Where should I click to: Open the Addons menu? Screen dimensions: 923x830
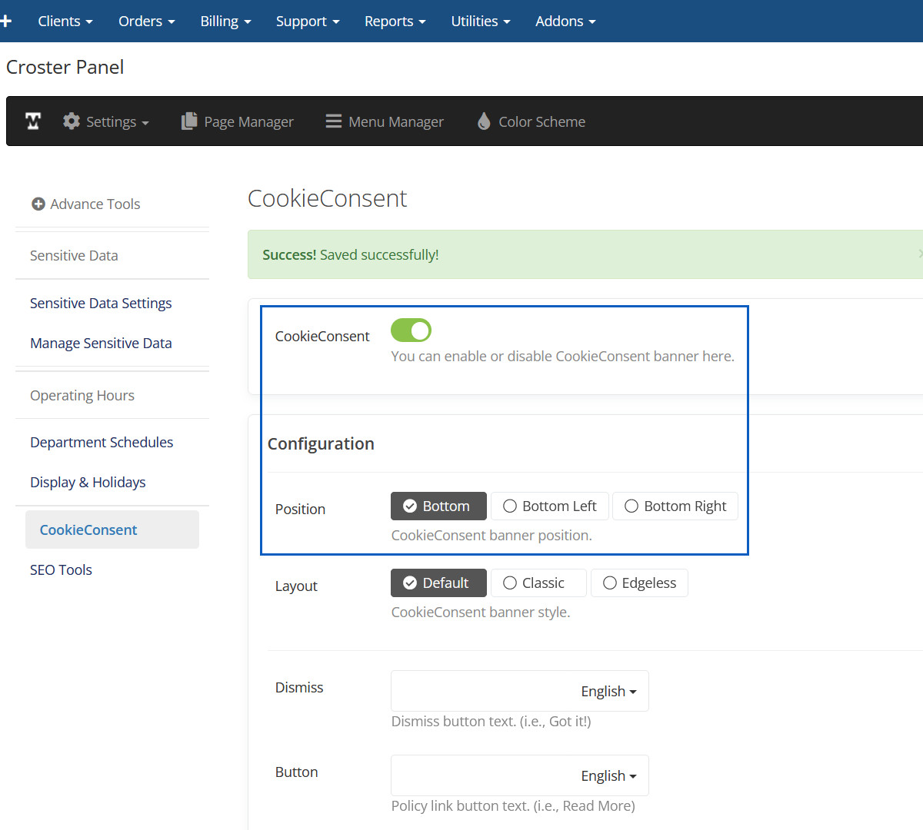pyautogui.click(x=565, y=22)
